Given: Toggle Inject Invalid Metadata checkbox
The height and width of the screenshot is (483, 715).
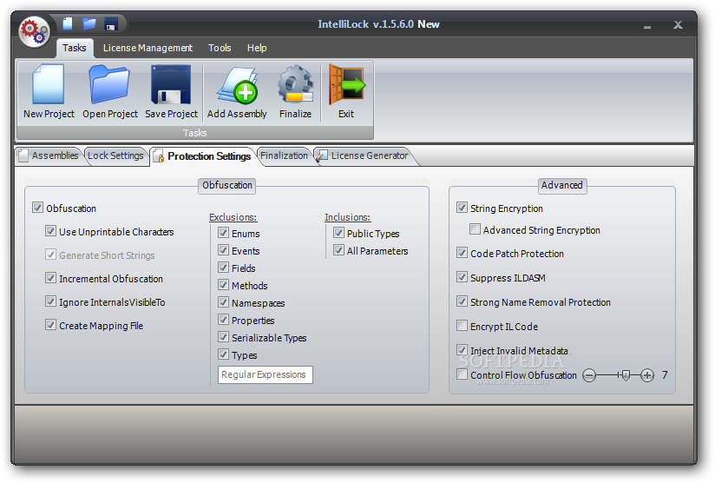Looking at the screenshot, I should [462, 350].
